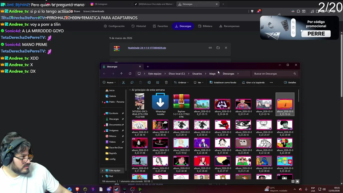Open the Ver view dropdown
343x193 pixels.
coord(199,83)
